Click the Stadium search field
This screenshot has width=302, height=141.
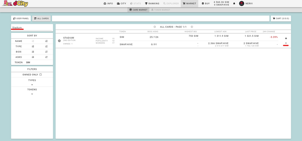pyautogui.click(x=32, y=28)
